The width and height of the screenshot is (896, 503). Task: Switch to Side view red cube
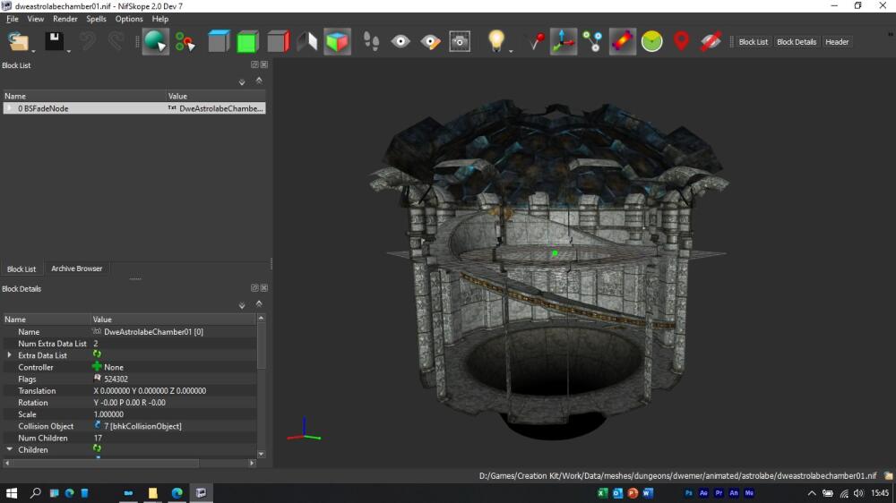point(278,42)
